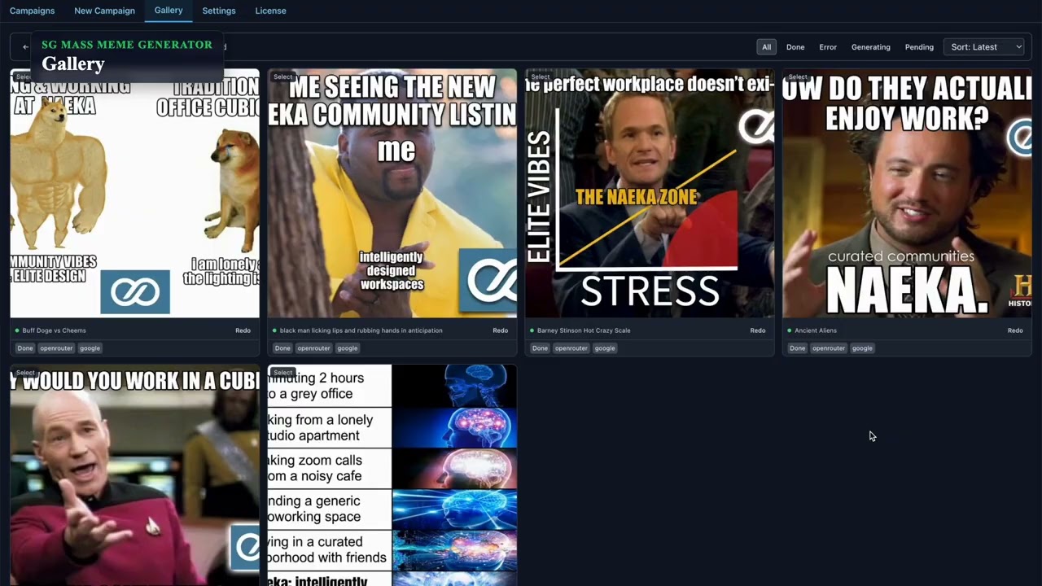
Task: Go to the License tab
Action: (270, 11)
